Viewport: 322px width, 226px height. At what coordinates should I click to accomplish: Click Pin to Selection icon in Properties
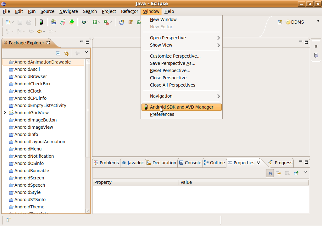coord(296,173)
